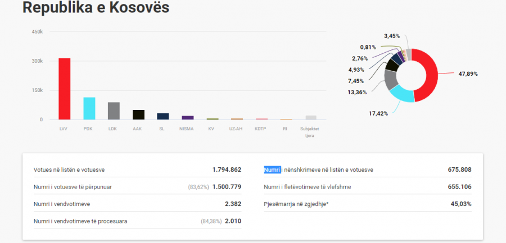This screenshot has height=243, width=506.
Task: Click 'Votues në listën e votuesve' label
Action: point(69,170)
